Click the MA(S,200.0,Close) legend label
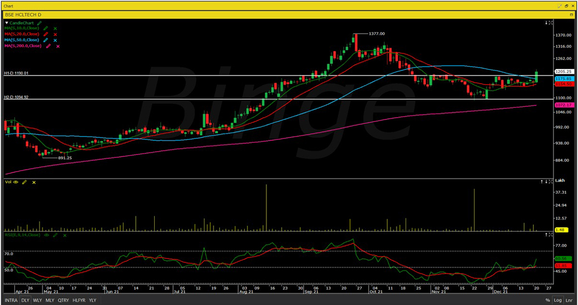This screenshot has width=578, height=305. point(22,46)
